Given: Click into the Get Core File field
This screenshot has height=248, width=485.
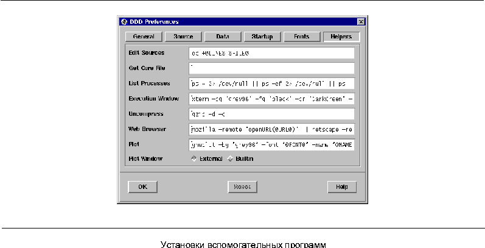Looking at the screenshot, I should (x=271, y=68).
